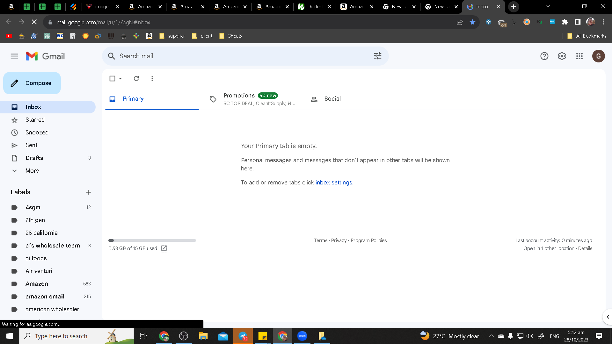Click the Gmail logo
The width and height of the screenshot is (612, 344).
pyautogui.click(x=45, y=56)
